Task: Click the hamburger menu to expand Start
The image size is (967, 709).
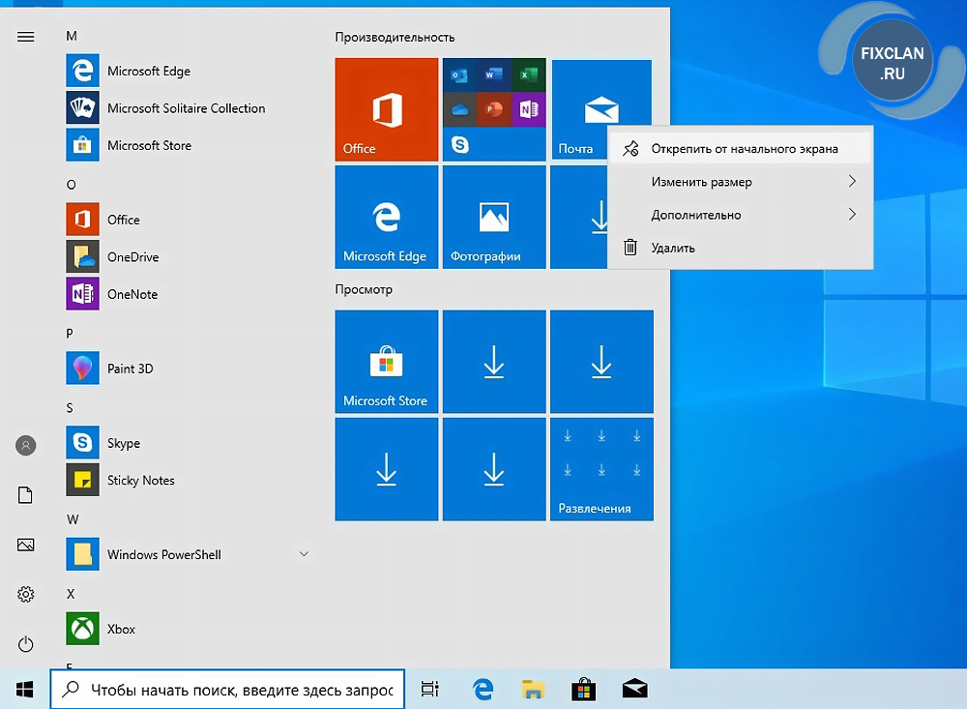Action: [x=26, y=37]
